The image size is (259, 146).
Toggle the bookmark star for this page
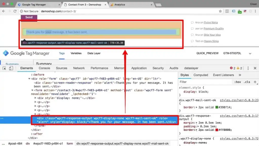coord(220,11)
